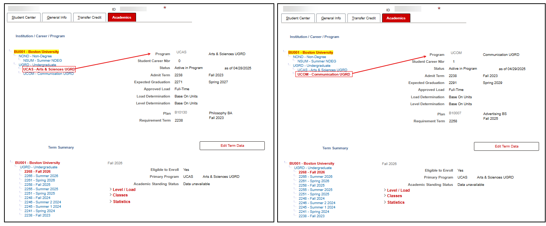Select term 2245 - Summer 1 2024 in left panel

(42, 207)
